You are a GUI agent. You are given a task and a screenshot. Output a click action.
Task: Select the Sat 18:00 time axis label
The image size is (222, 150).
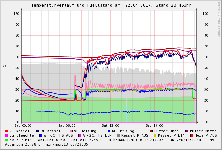click(154, 126)
